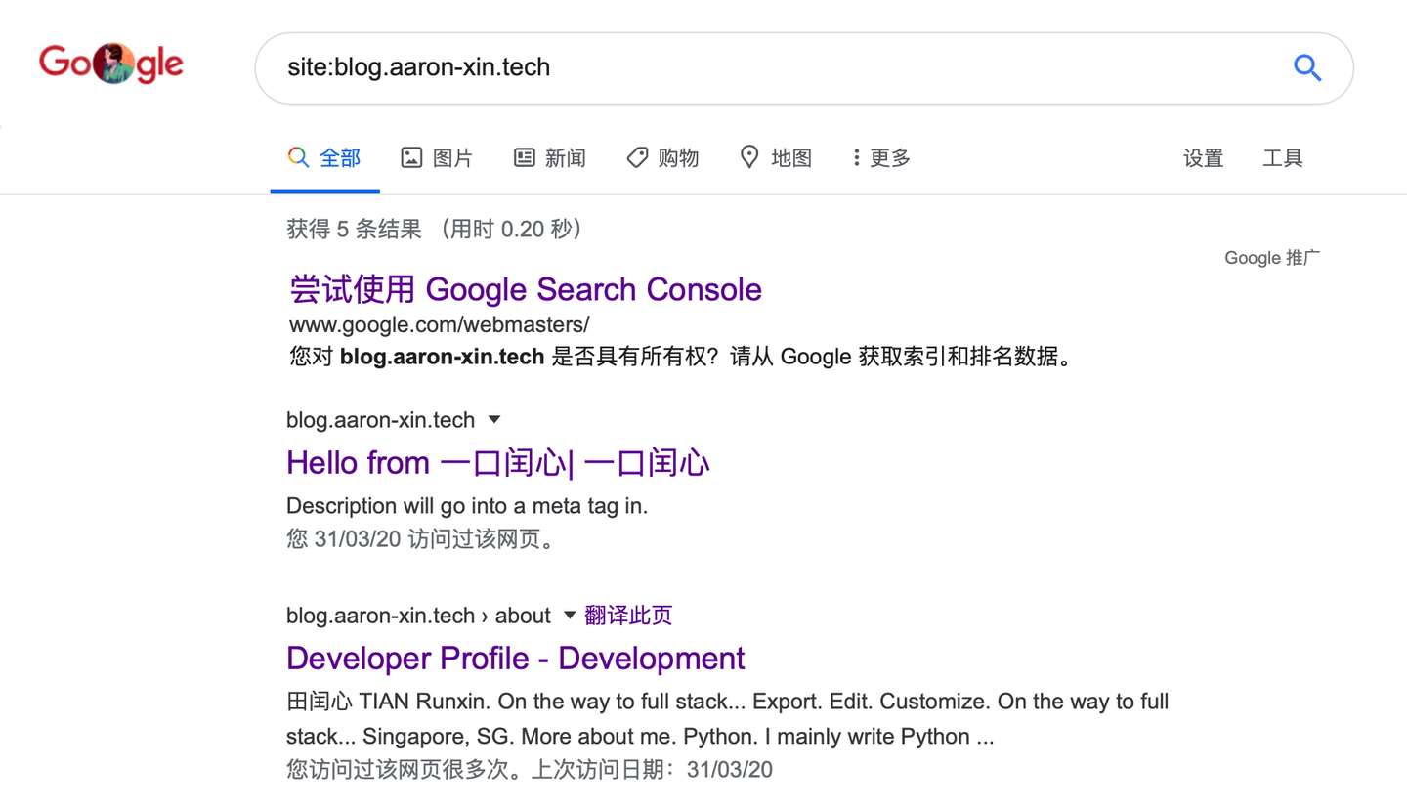The width and height of the screenshot is (1407, 809).
Task: Switch to the 图片 tab
Action: click(452, 157)
